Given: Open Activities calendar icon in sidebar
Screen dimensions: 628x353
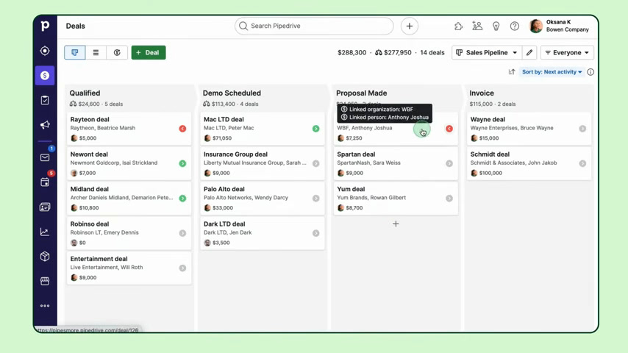Looking at the screenshot, I should [45, 182].
